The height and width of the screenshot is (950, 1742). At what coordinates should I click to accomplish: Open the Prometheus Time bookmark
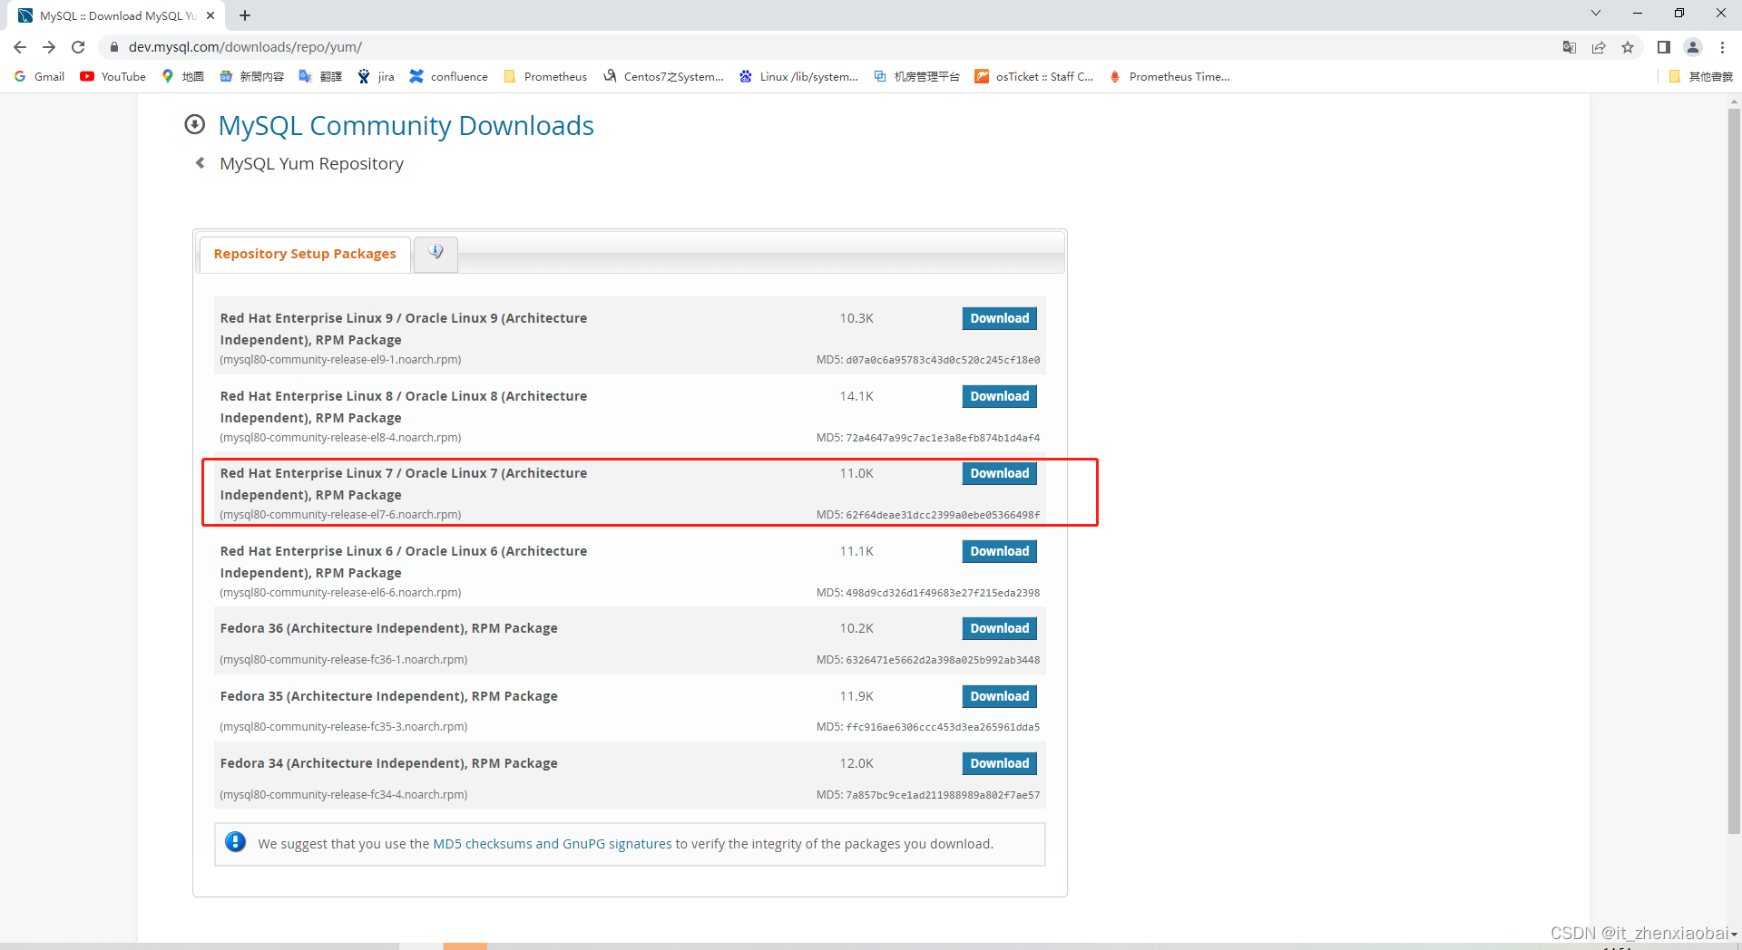click(x=1169, y=77)
